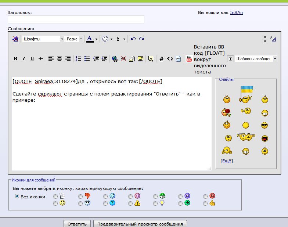Remove link using the unlink icon
Screen dimensions: 288x227
coord(123,59)
